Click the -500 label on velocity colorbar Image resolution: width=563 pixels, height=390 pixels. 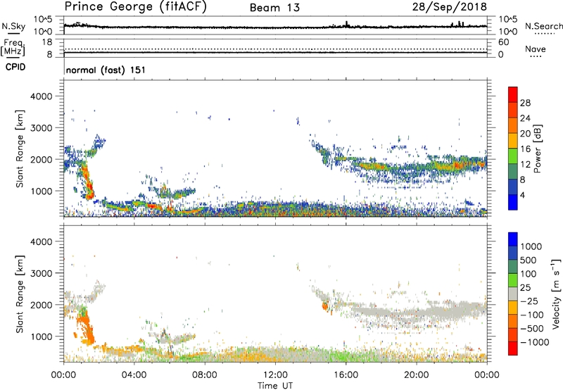[x=532, y=329]
